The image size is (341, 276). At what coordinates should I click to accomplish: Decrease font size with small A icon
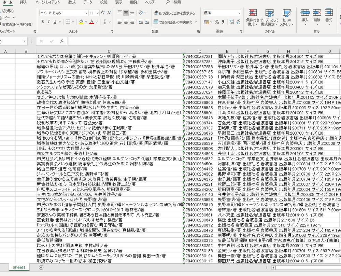coord(109,13)
